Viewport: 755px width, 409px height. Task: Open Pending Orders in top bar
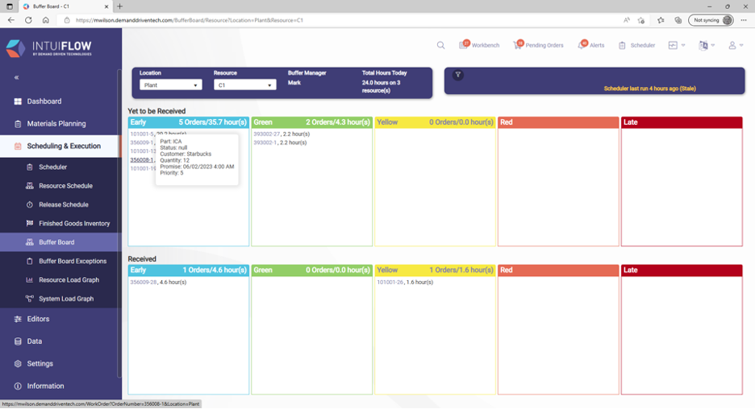coord(538,45)
